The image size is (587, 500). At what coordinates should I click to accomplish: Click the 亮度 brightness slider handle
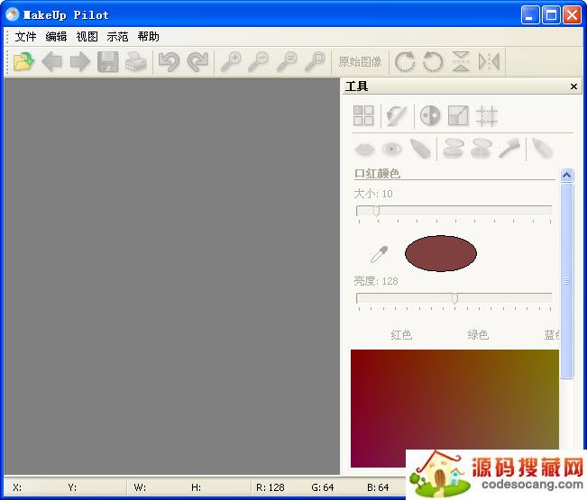click(x=454, y=298)
